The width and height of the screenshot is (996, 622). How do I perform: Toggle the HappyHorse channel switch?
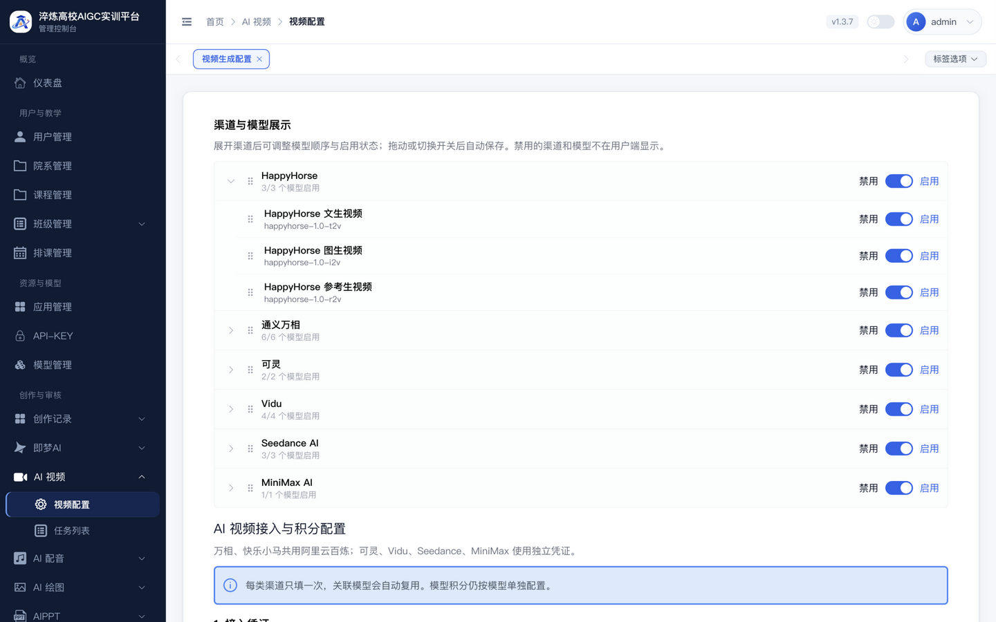point(899,181)
